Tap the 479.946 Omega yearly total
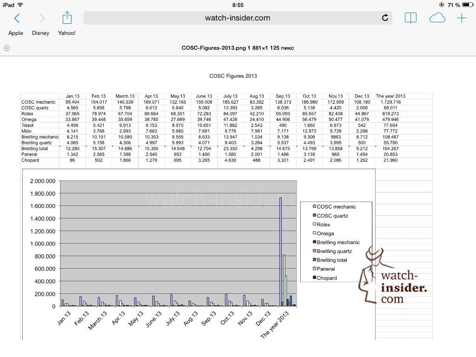Viewport: 476px width, 357px height. pos(390,119)
